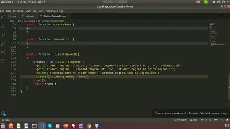230x129 pixels.
Task: Launch the orange Postman app in dock
Action: click(x=11, y=126)
